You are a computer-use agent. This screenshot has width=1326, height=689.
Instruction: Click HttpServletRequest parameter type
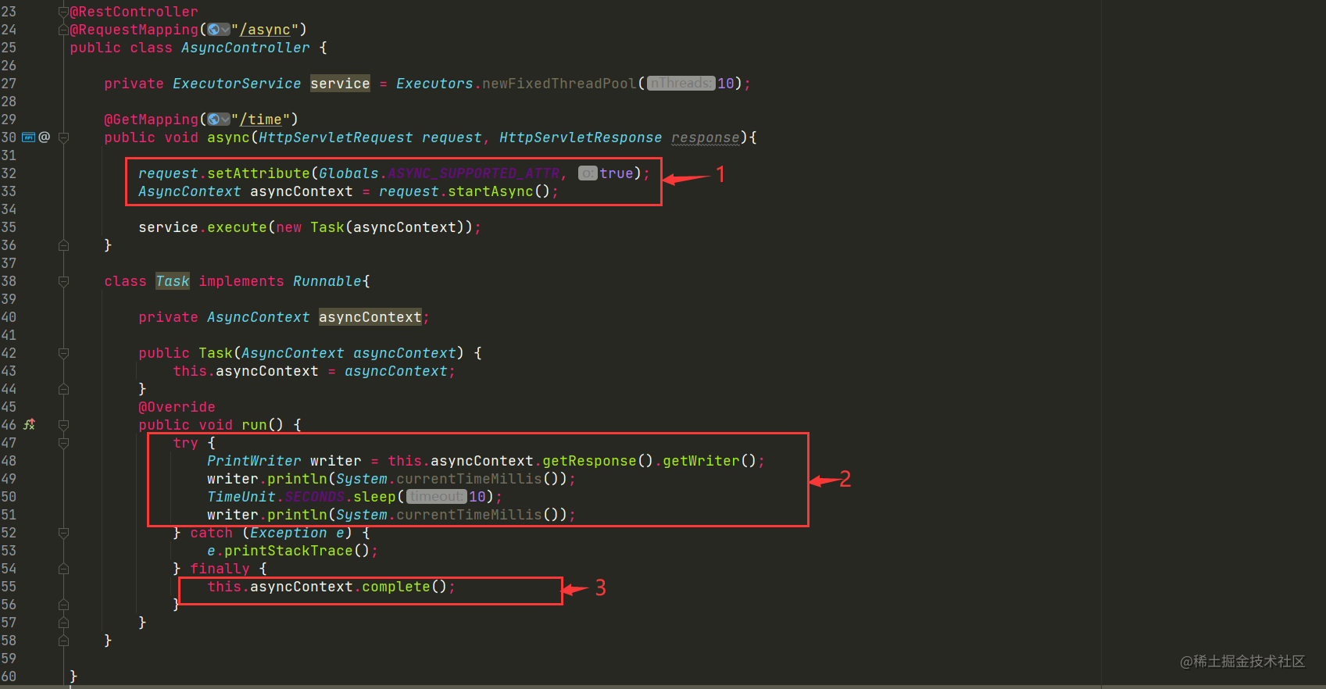[x=336, y=137]
